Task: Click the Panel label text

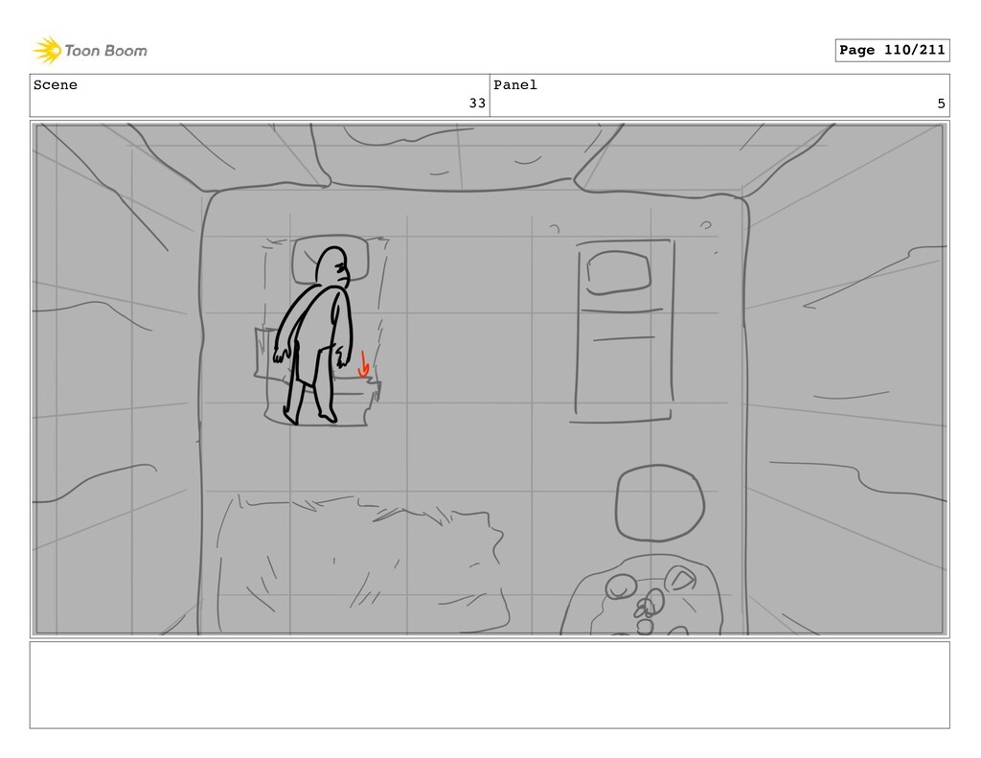Action: 515,85
